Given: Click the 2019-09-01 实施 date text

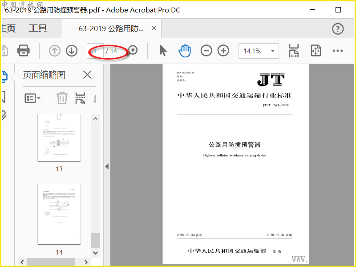Looking at the screenshot, I should click(279, 235).
